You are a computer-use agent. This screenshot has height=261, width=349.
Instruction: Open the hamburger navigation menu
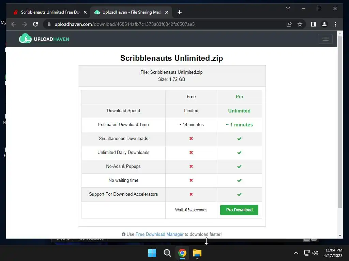click(325, 39)
